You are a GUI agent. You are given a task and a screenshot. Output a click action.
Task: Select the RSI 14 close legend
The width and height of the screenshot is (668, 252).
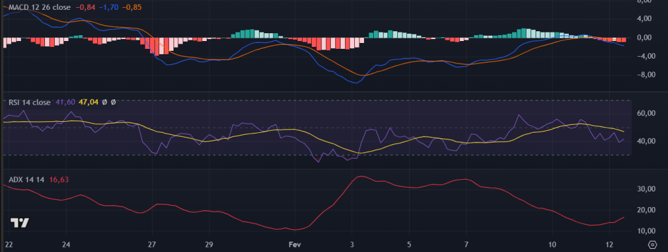tap(29, 102)
